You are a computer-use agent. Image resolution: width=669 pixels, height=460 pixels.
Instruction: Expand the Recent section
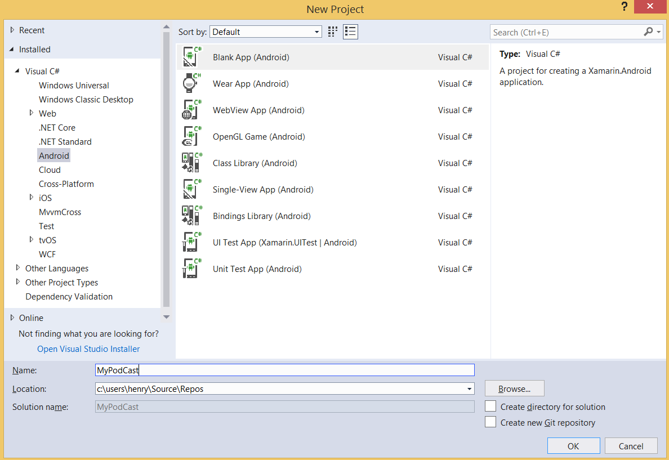click(x=12, y=30)
